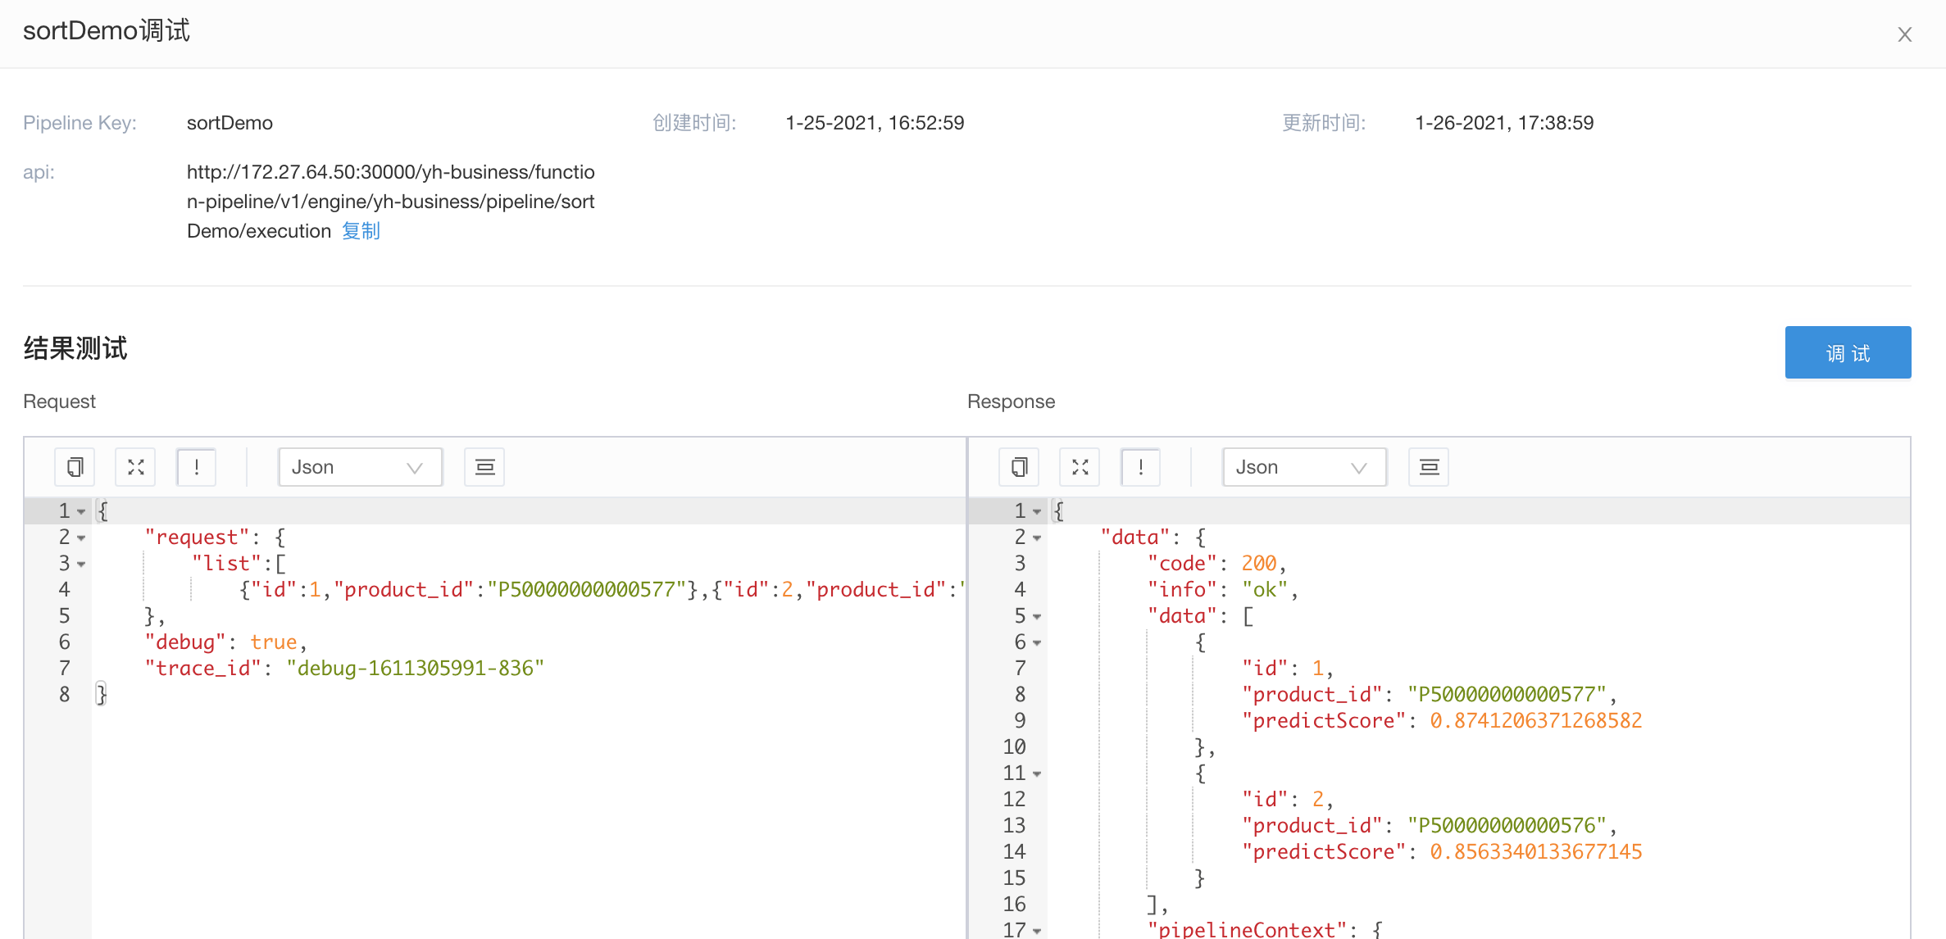1946x939 pixels.
Task: Collapse the "request" object at Request line 2
Action: point(81,538)
